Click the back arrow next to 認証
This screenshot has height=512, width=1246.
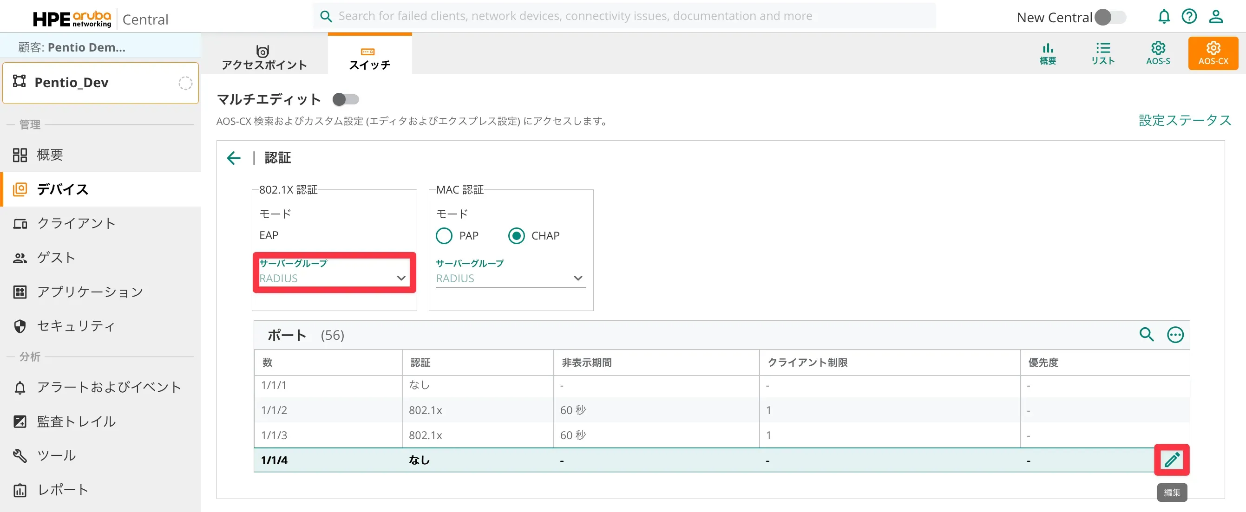pos(234,158)
